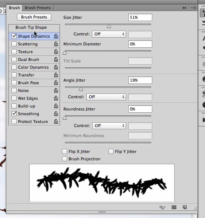Toggle lock icon for Transfer
The height and width of the screenshot is (218, 205).
56,75
